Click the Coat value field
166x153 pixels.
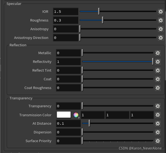[68, 79]
